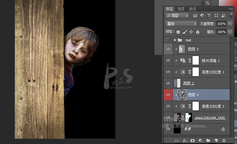Image resolution: width=237 pixels, height=144 pixels.
Task: Hide the 照片滤镜 1 layer
Action: pos(168,60)
